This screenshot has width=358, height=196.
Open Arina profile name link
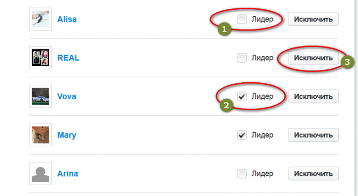[x=67, y=173]
